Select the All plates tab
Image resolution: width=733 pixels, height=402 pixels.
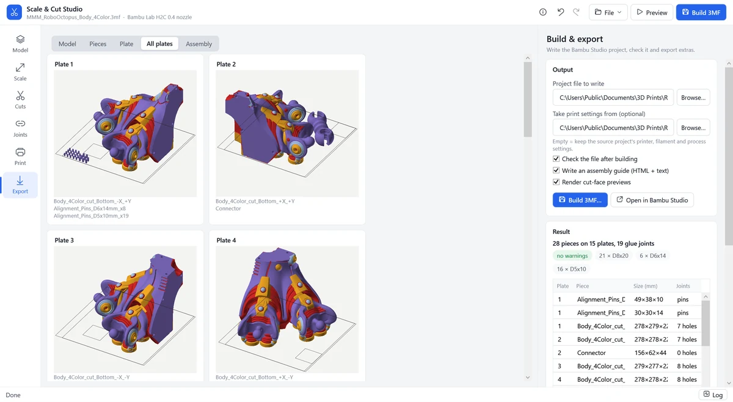[159, 44]
